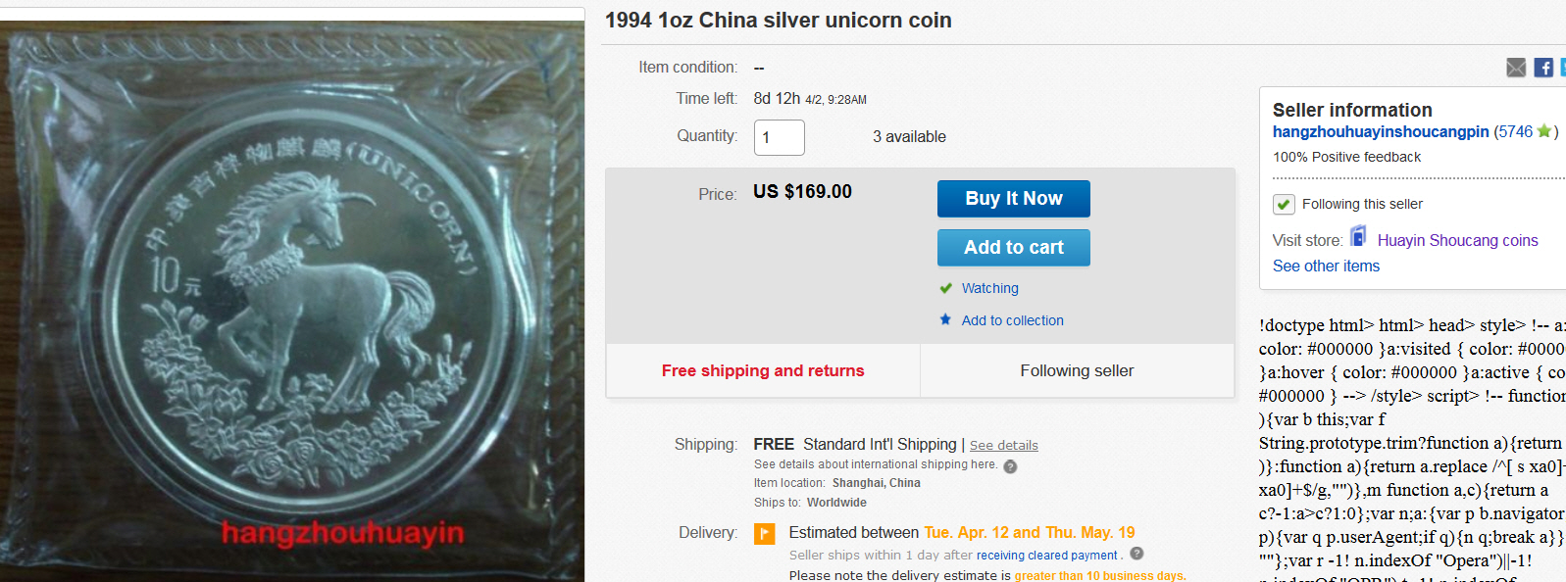Share the listing via email icon
Screen dimensions: 1566x582
1516,68
